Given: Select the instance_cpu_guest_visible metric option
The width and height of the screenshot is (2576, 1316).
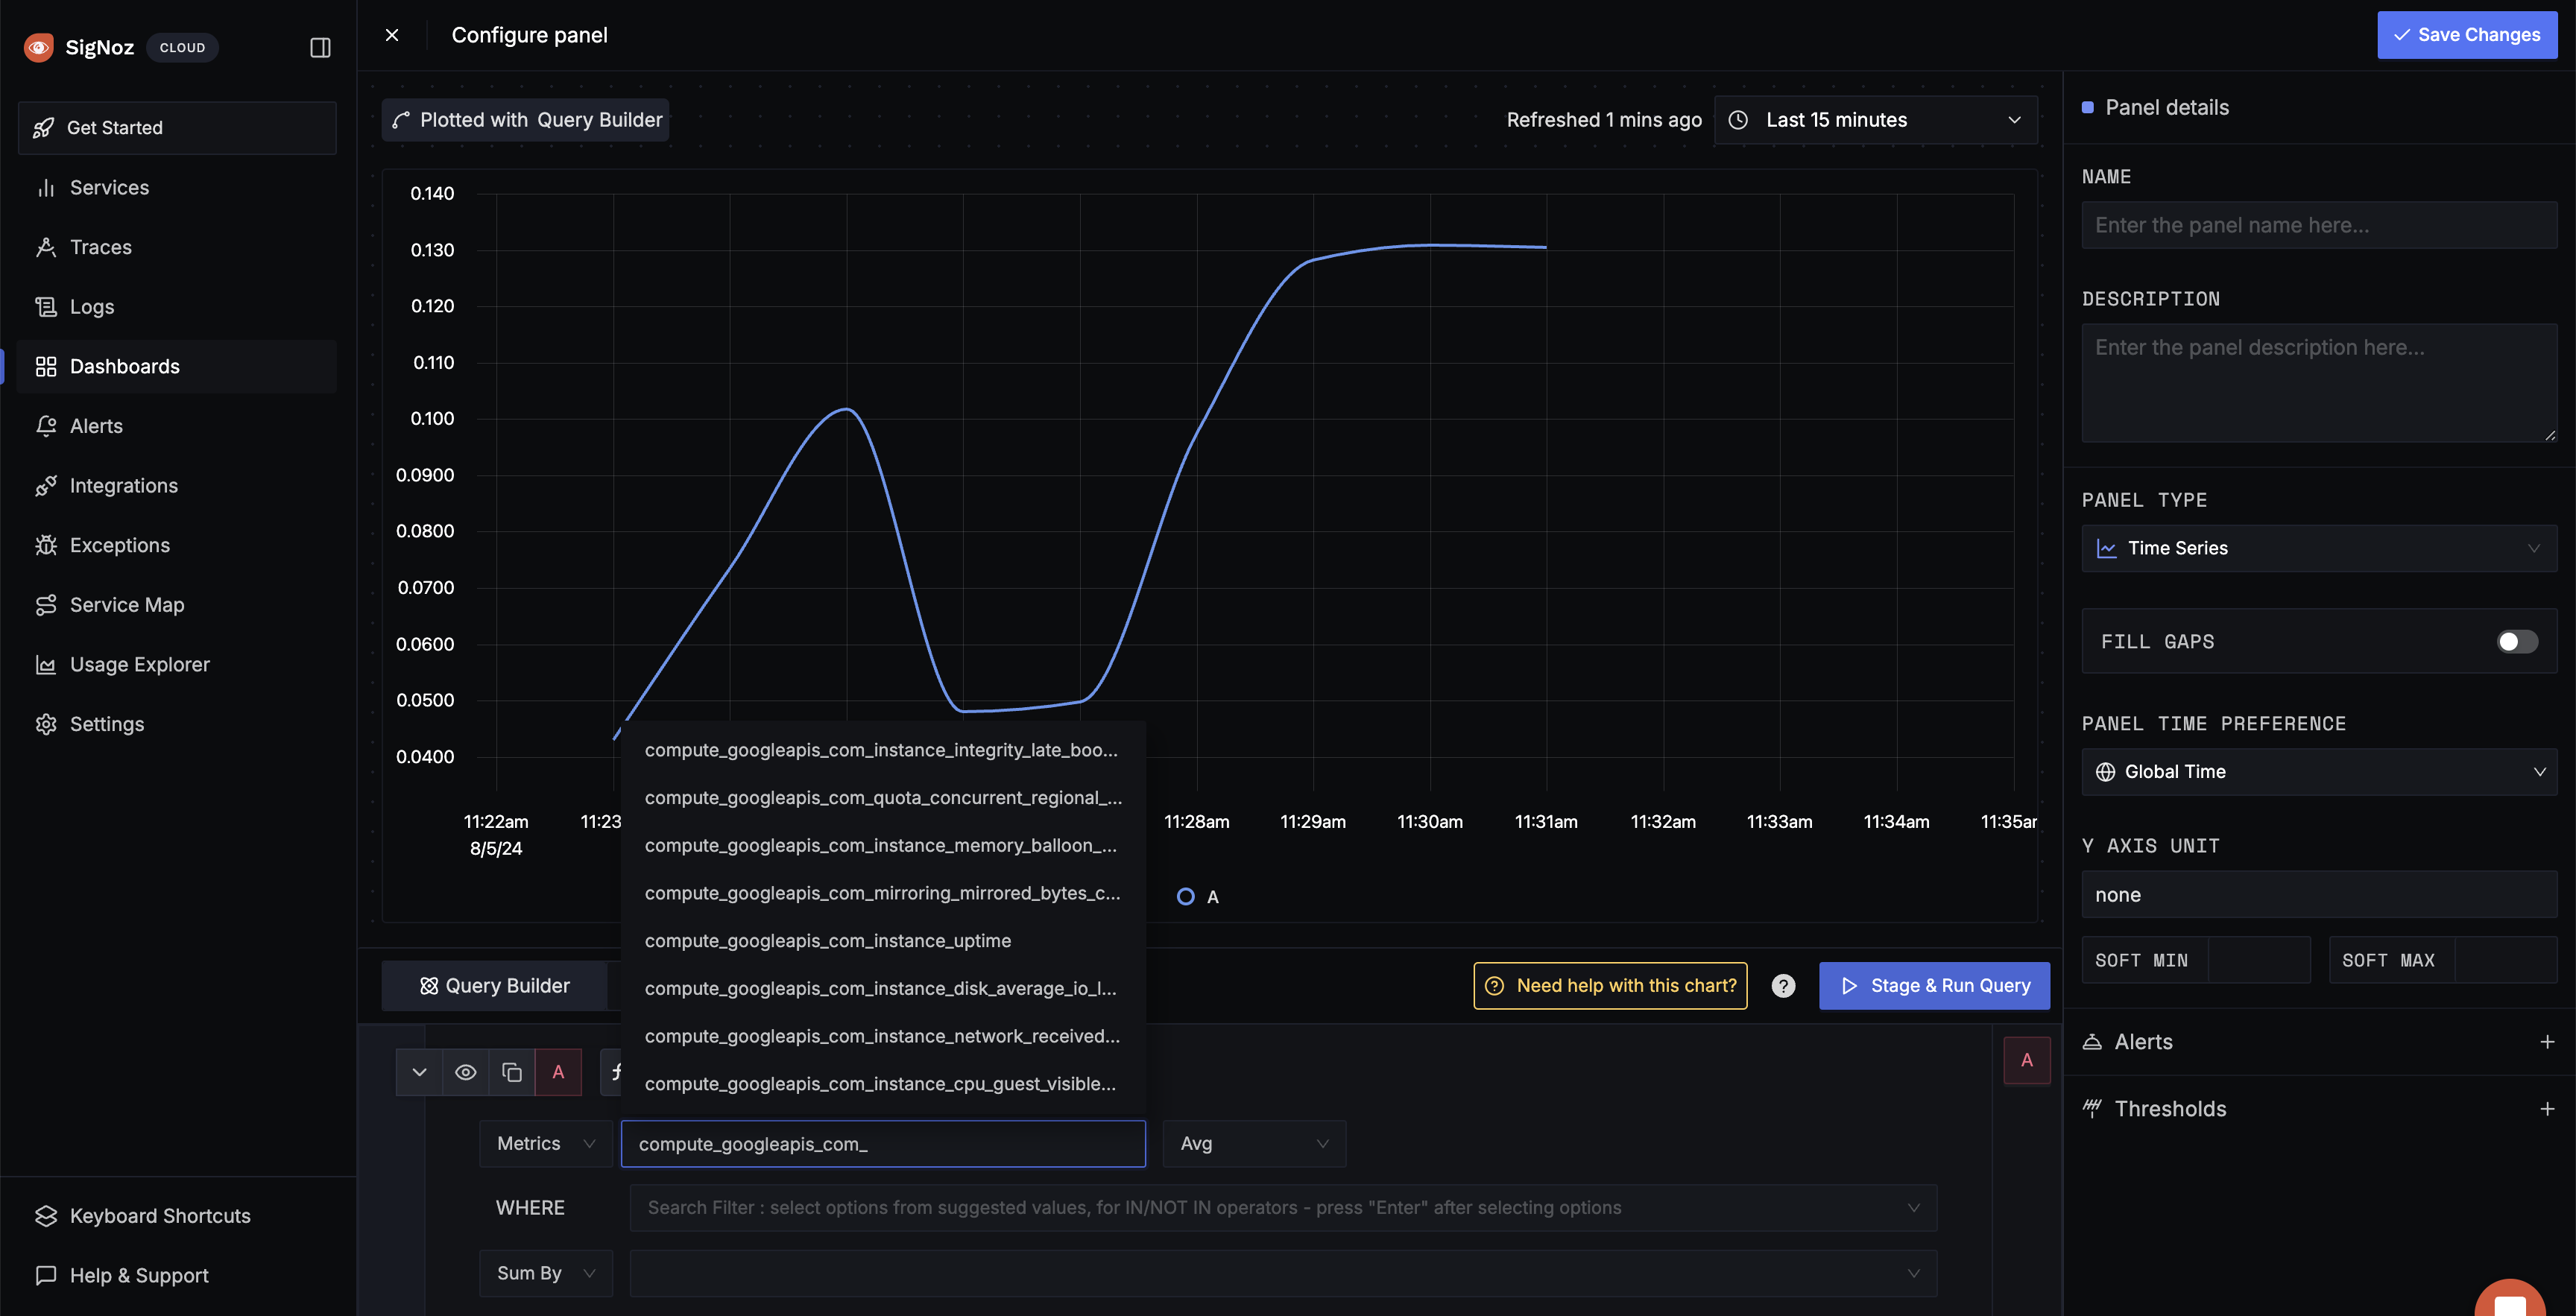Looking at the screenshot, I should 883,1084.
